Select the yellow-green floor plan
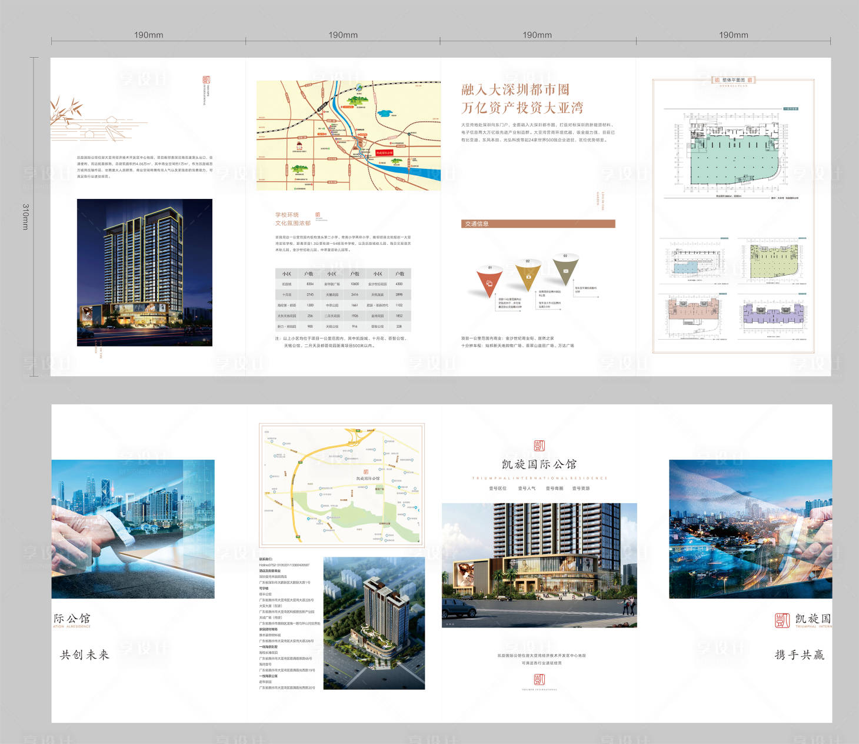The image size is (859, 744). click(774, 261)
